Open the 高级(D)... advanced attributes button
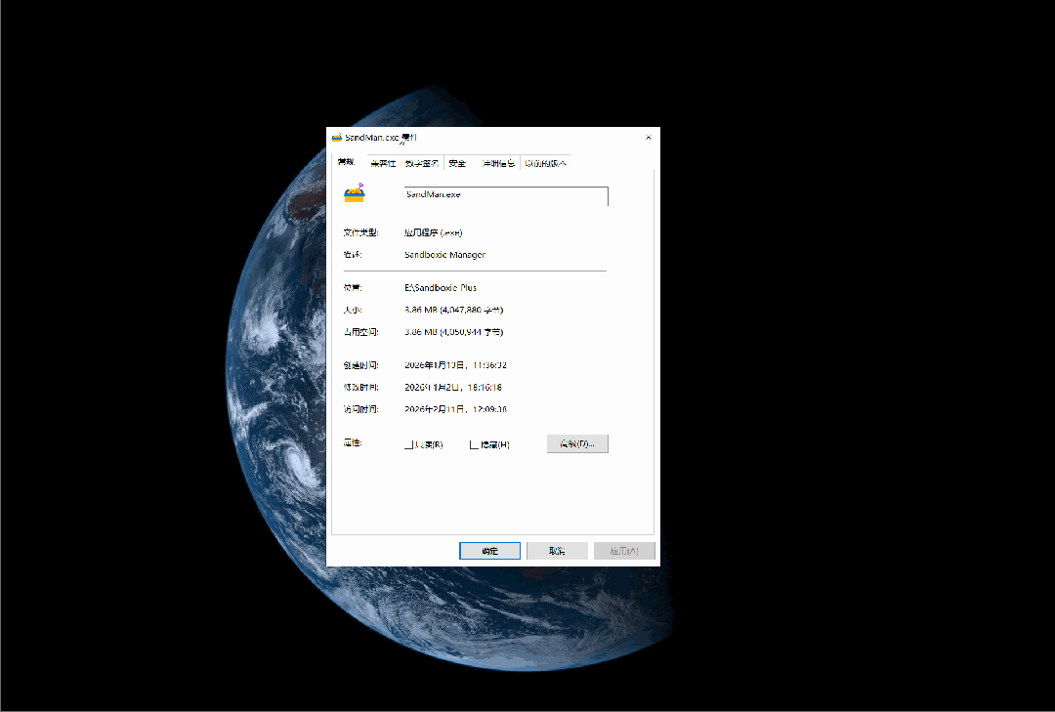This screenshot has height=712, width=1055. pyautogui.click(x=577, y=443)
